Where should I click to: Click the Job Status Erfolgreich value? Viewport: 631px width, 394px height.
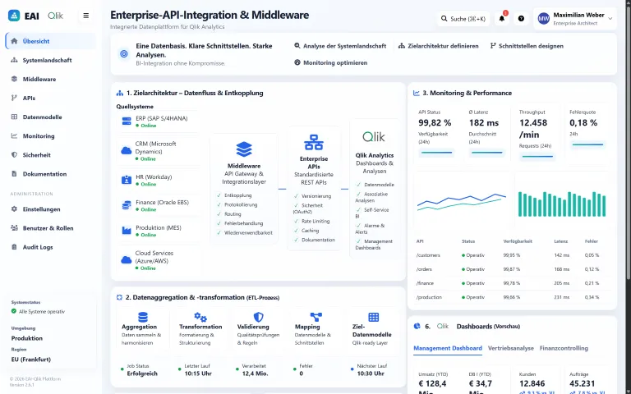click(x=142, y=373)
